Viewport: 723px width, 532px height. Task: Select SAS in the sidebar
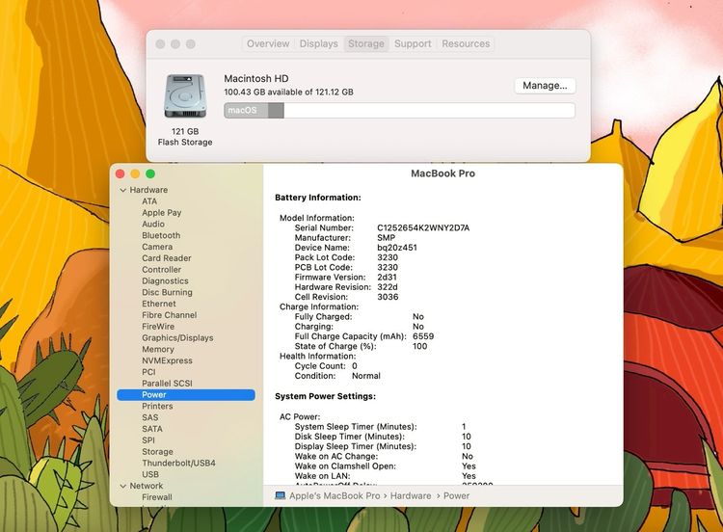[149, 417]
